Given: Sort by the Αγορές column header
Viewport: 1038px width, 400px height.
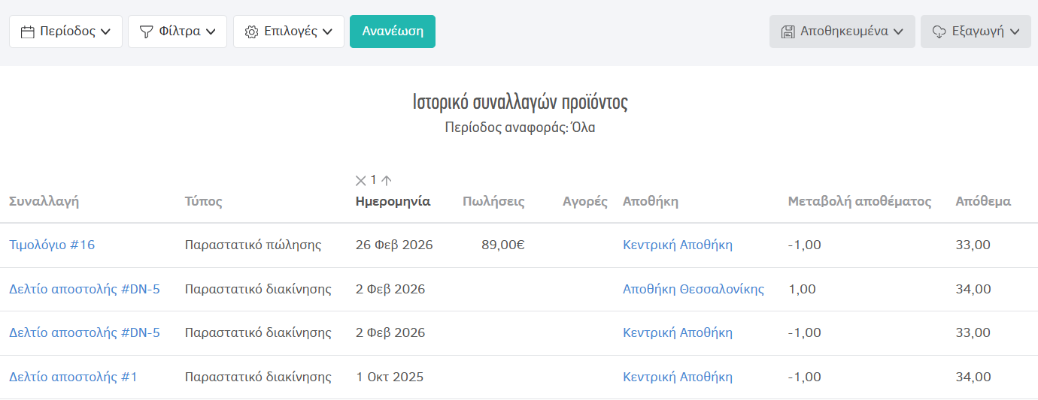Looking at the screenshot, I should coord(585,201).
